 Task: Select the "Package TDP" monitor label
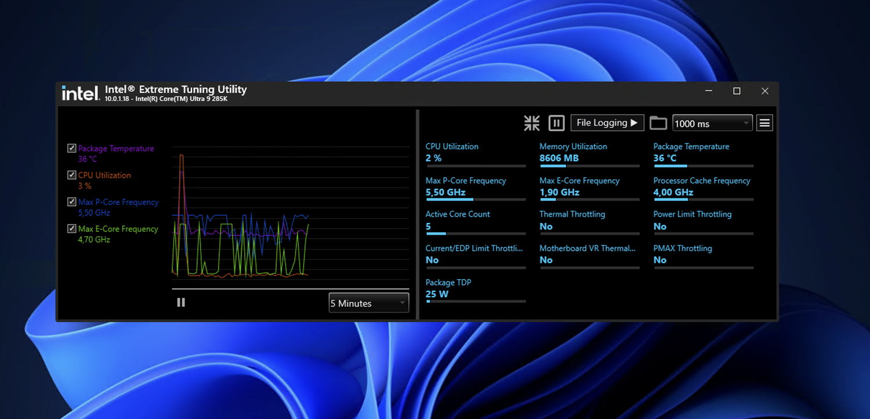[448, 283]
